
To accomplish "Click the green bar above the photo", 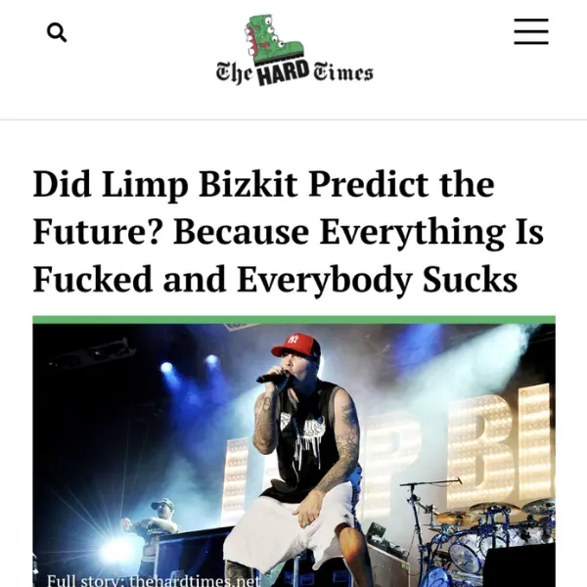I will [293, 320].
